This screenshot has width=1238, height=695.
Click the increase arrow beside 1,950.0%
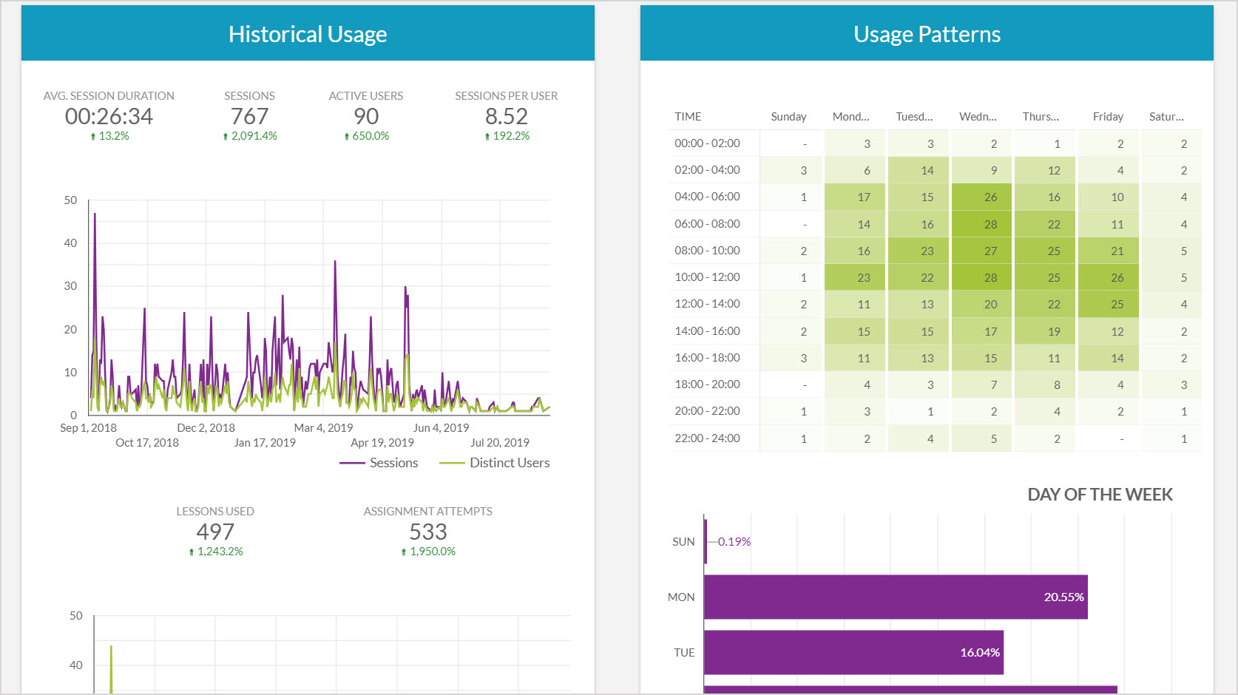pyautogui.click(x=404, y=552)
